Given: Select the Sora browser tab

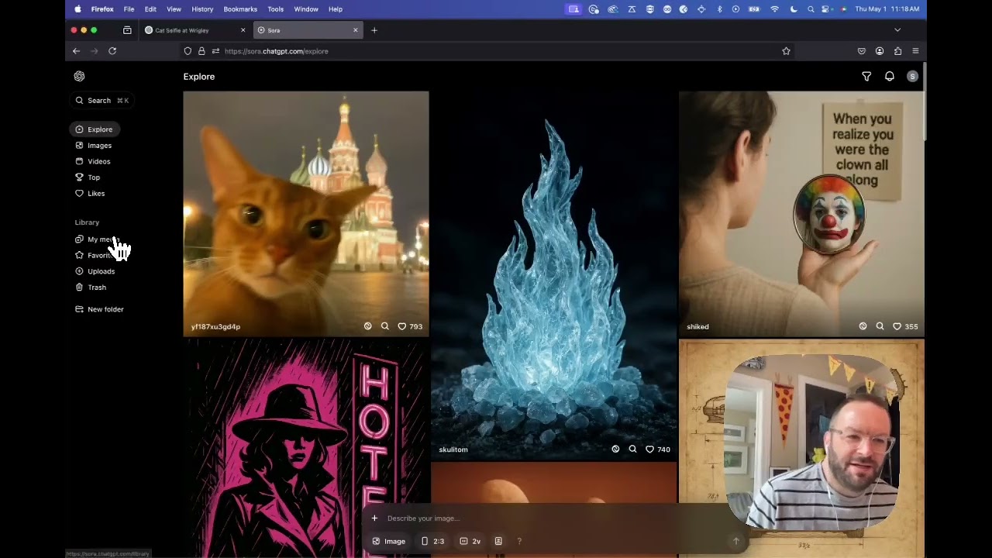Looking at the screenshot, I should click(308, 30).
